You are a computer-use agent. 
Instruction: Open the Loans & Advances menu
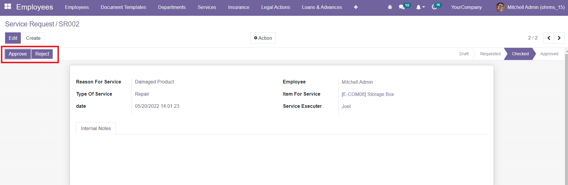point(322,7)
